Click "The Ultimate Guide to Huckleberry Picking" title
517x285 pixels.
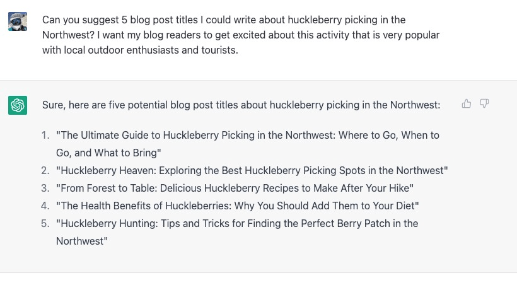pos(247,135)
